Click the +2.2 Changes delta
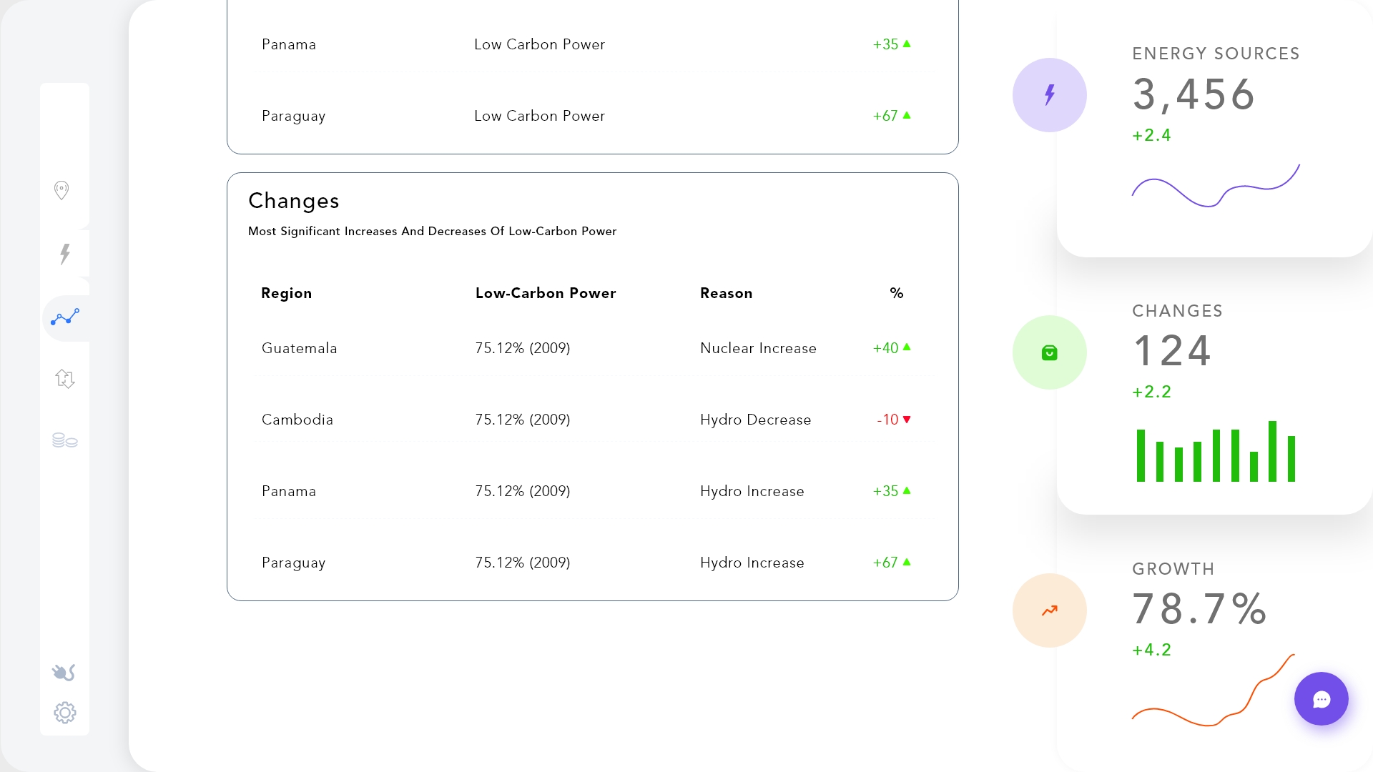This screenshot has width=1373, height=772. point(1152,392)
